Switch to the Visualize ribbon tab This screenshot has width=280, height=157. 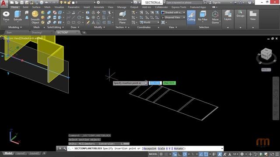59,7
